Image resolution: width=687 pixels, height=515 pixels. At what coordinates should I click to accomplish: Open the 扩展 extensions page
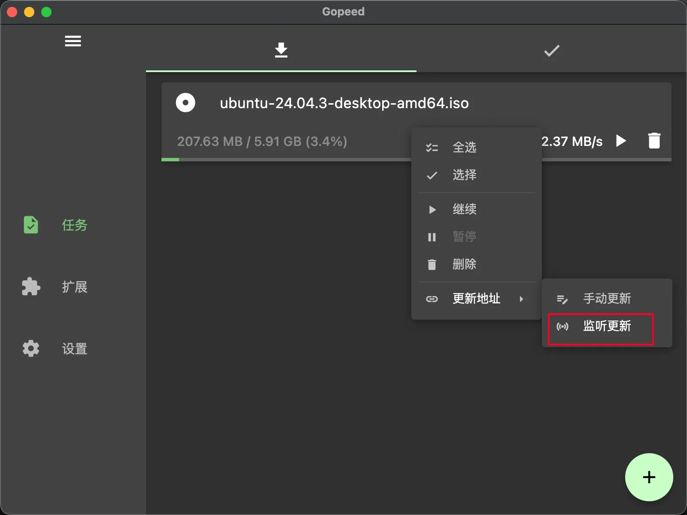tap(74, 287)
